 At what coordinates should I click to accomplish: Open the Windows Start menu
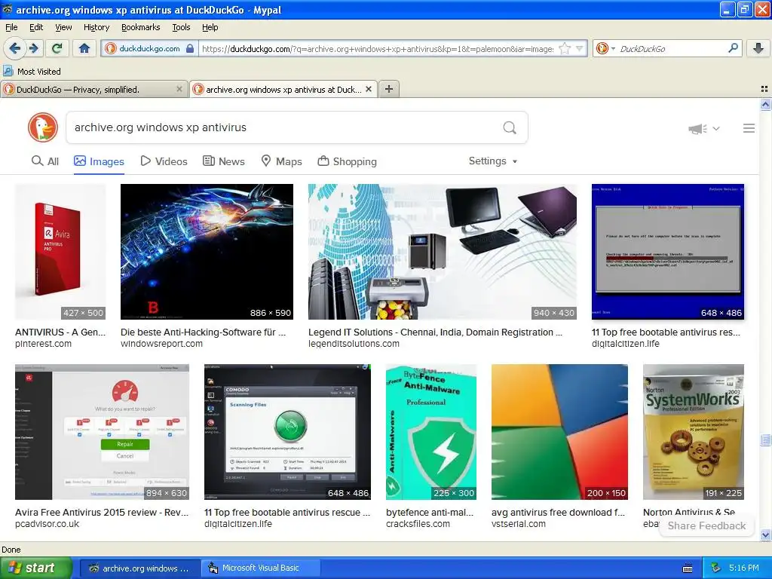click(35, 568)
